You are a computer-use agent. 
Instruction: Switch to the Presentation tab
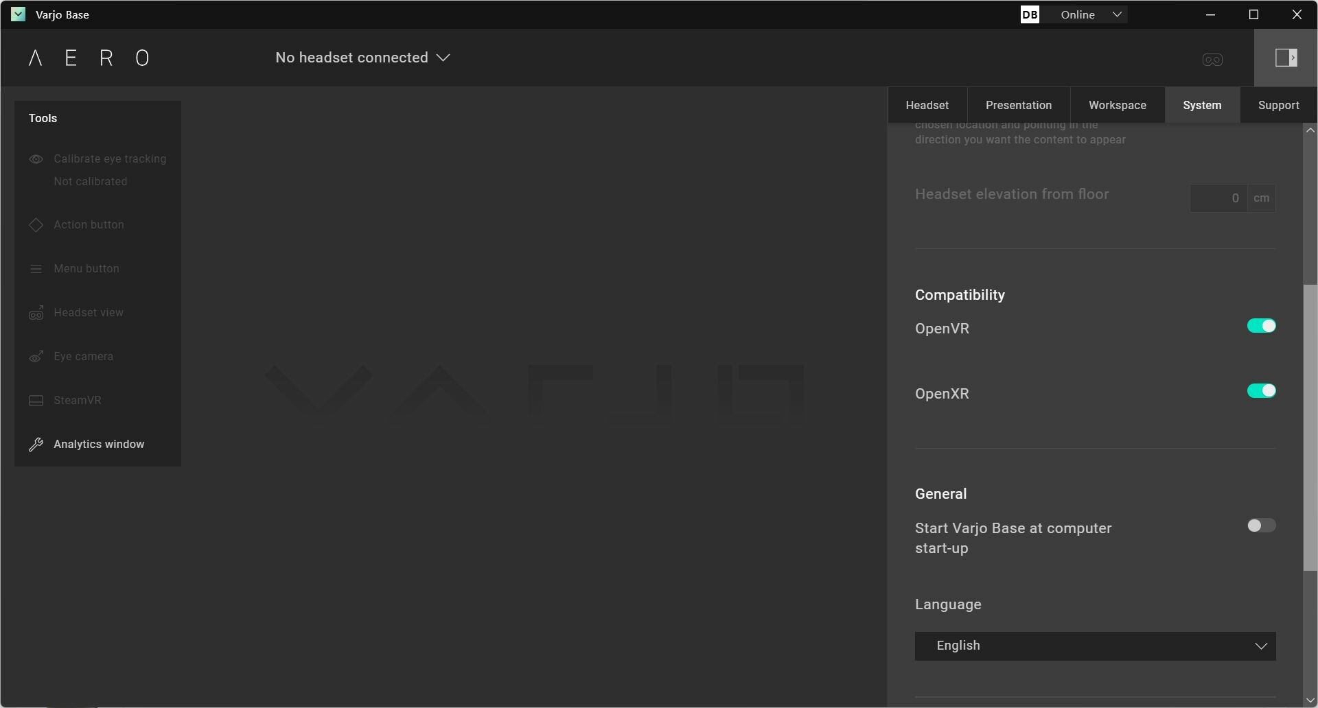click(x=1019, y=105)
